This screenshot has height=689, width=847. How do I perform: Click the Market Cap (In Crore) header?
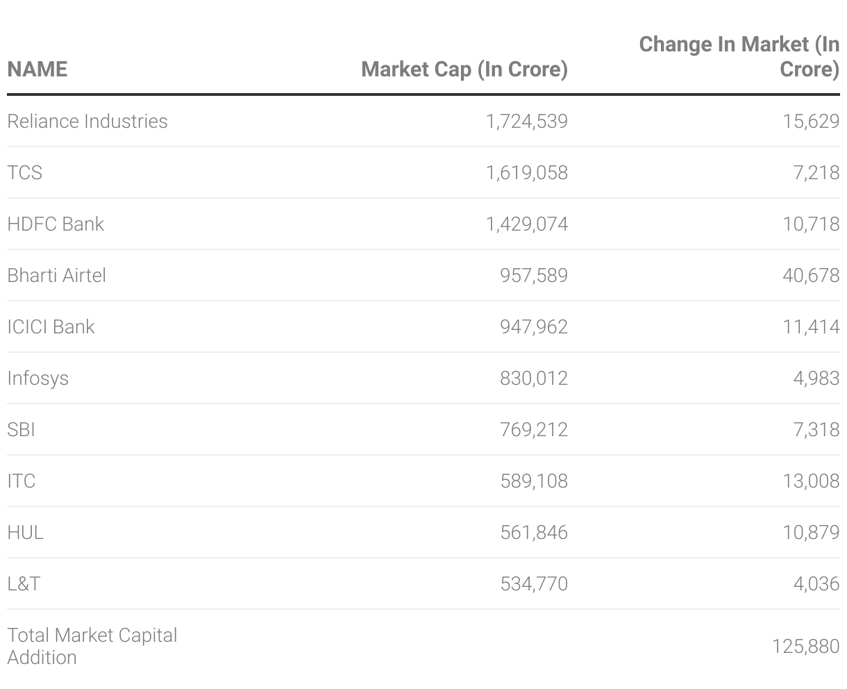tap(464, 69)
